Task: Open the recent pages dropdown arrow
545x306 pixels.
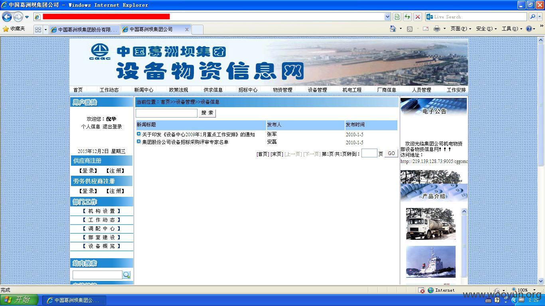Action: [27, 17]
